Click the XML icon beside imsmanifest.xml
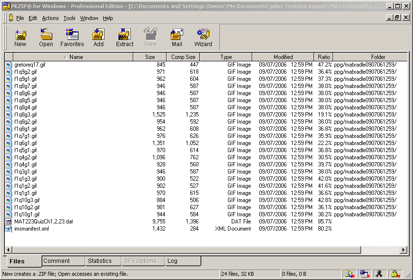Viewport: 413px width, 280px height. [x=9, y=229]
